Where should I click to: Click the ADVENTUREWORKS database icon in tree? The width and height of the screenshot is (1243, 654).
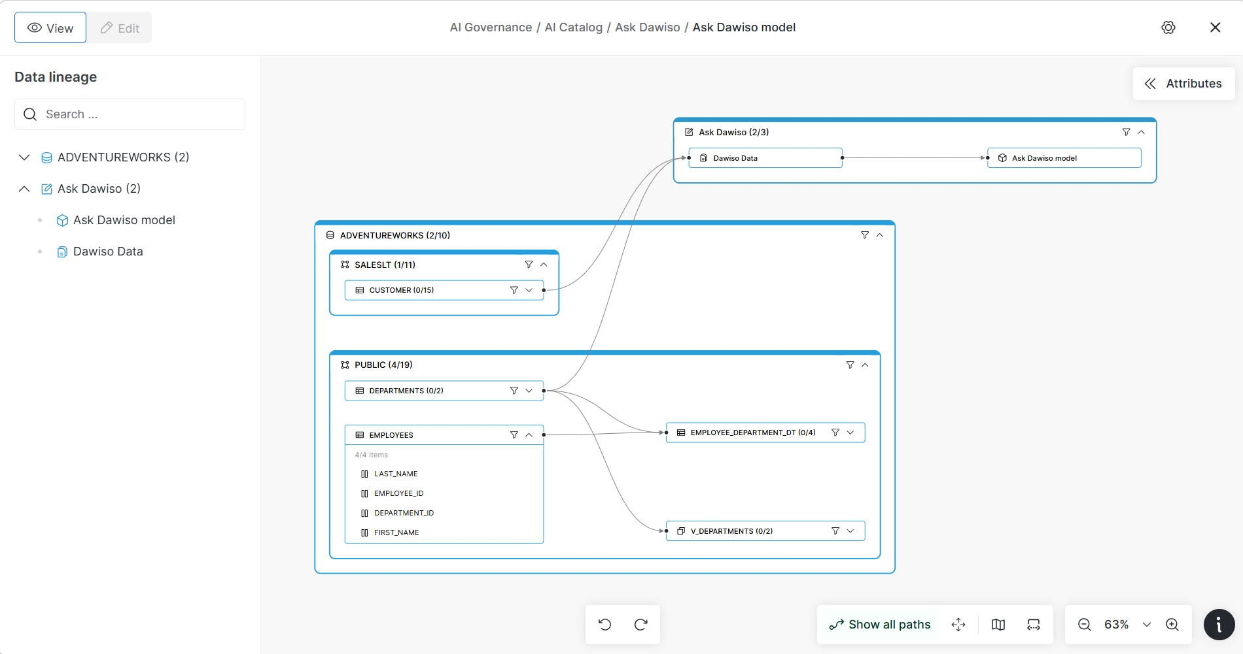(x=47, y=157)
